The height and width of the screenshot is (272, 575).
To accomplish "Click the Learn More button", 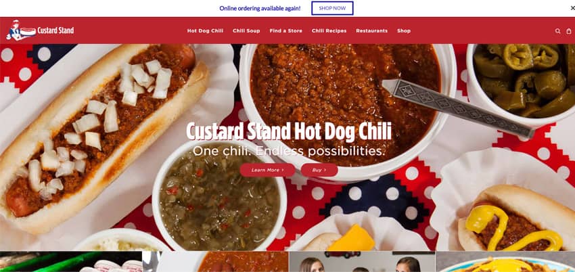I will pos(267,170).
